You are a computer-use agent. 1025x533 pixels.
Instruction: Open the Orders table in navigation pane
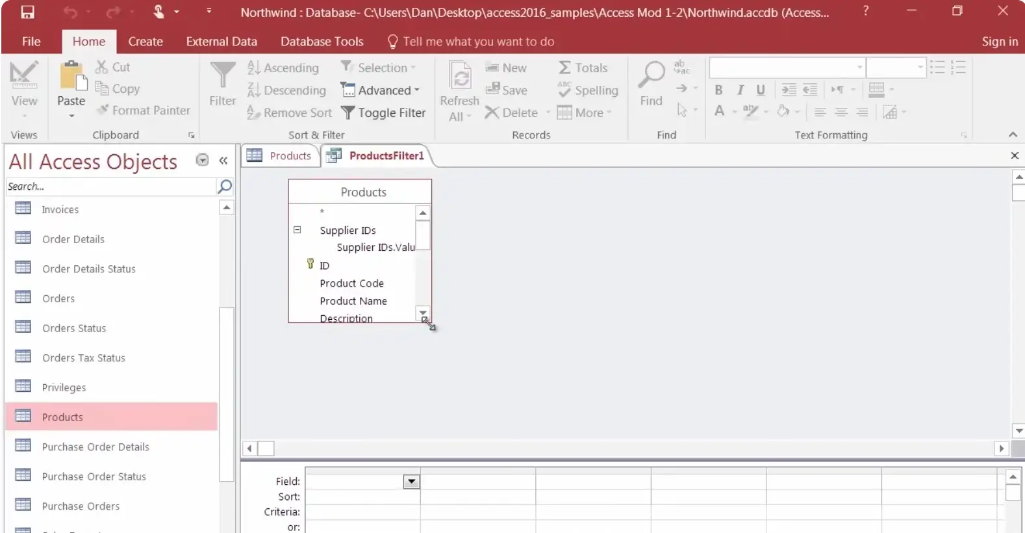pos(58,298)
